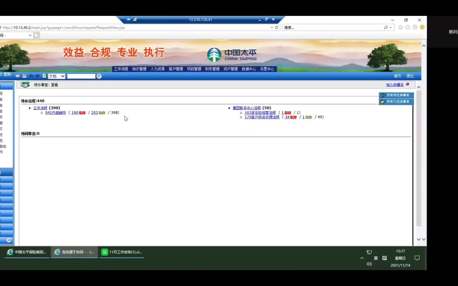Open the 170客户投诉处理流程 link
Viewport: 458px width, 286px height.
[262, 117]
